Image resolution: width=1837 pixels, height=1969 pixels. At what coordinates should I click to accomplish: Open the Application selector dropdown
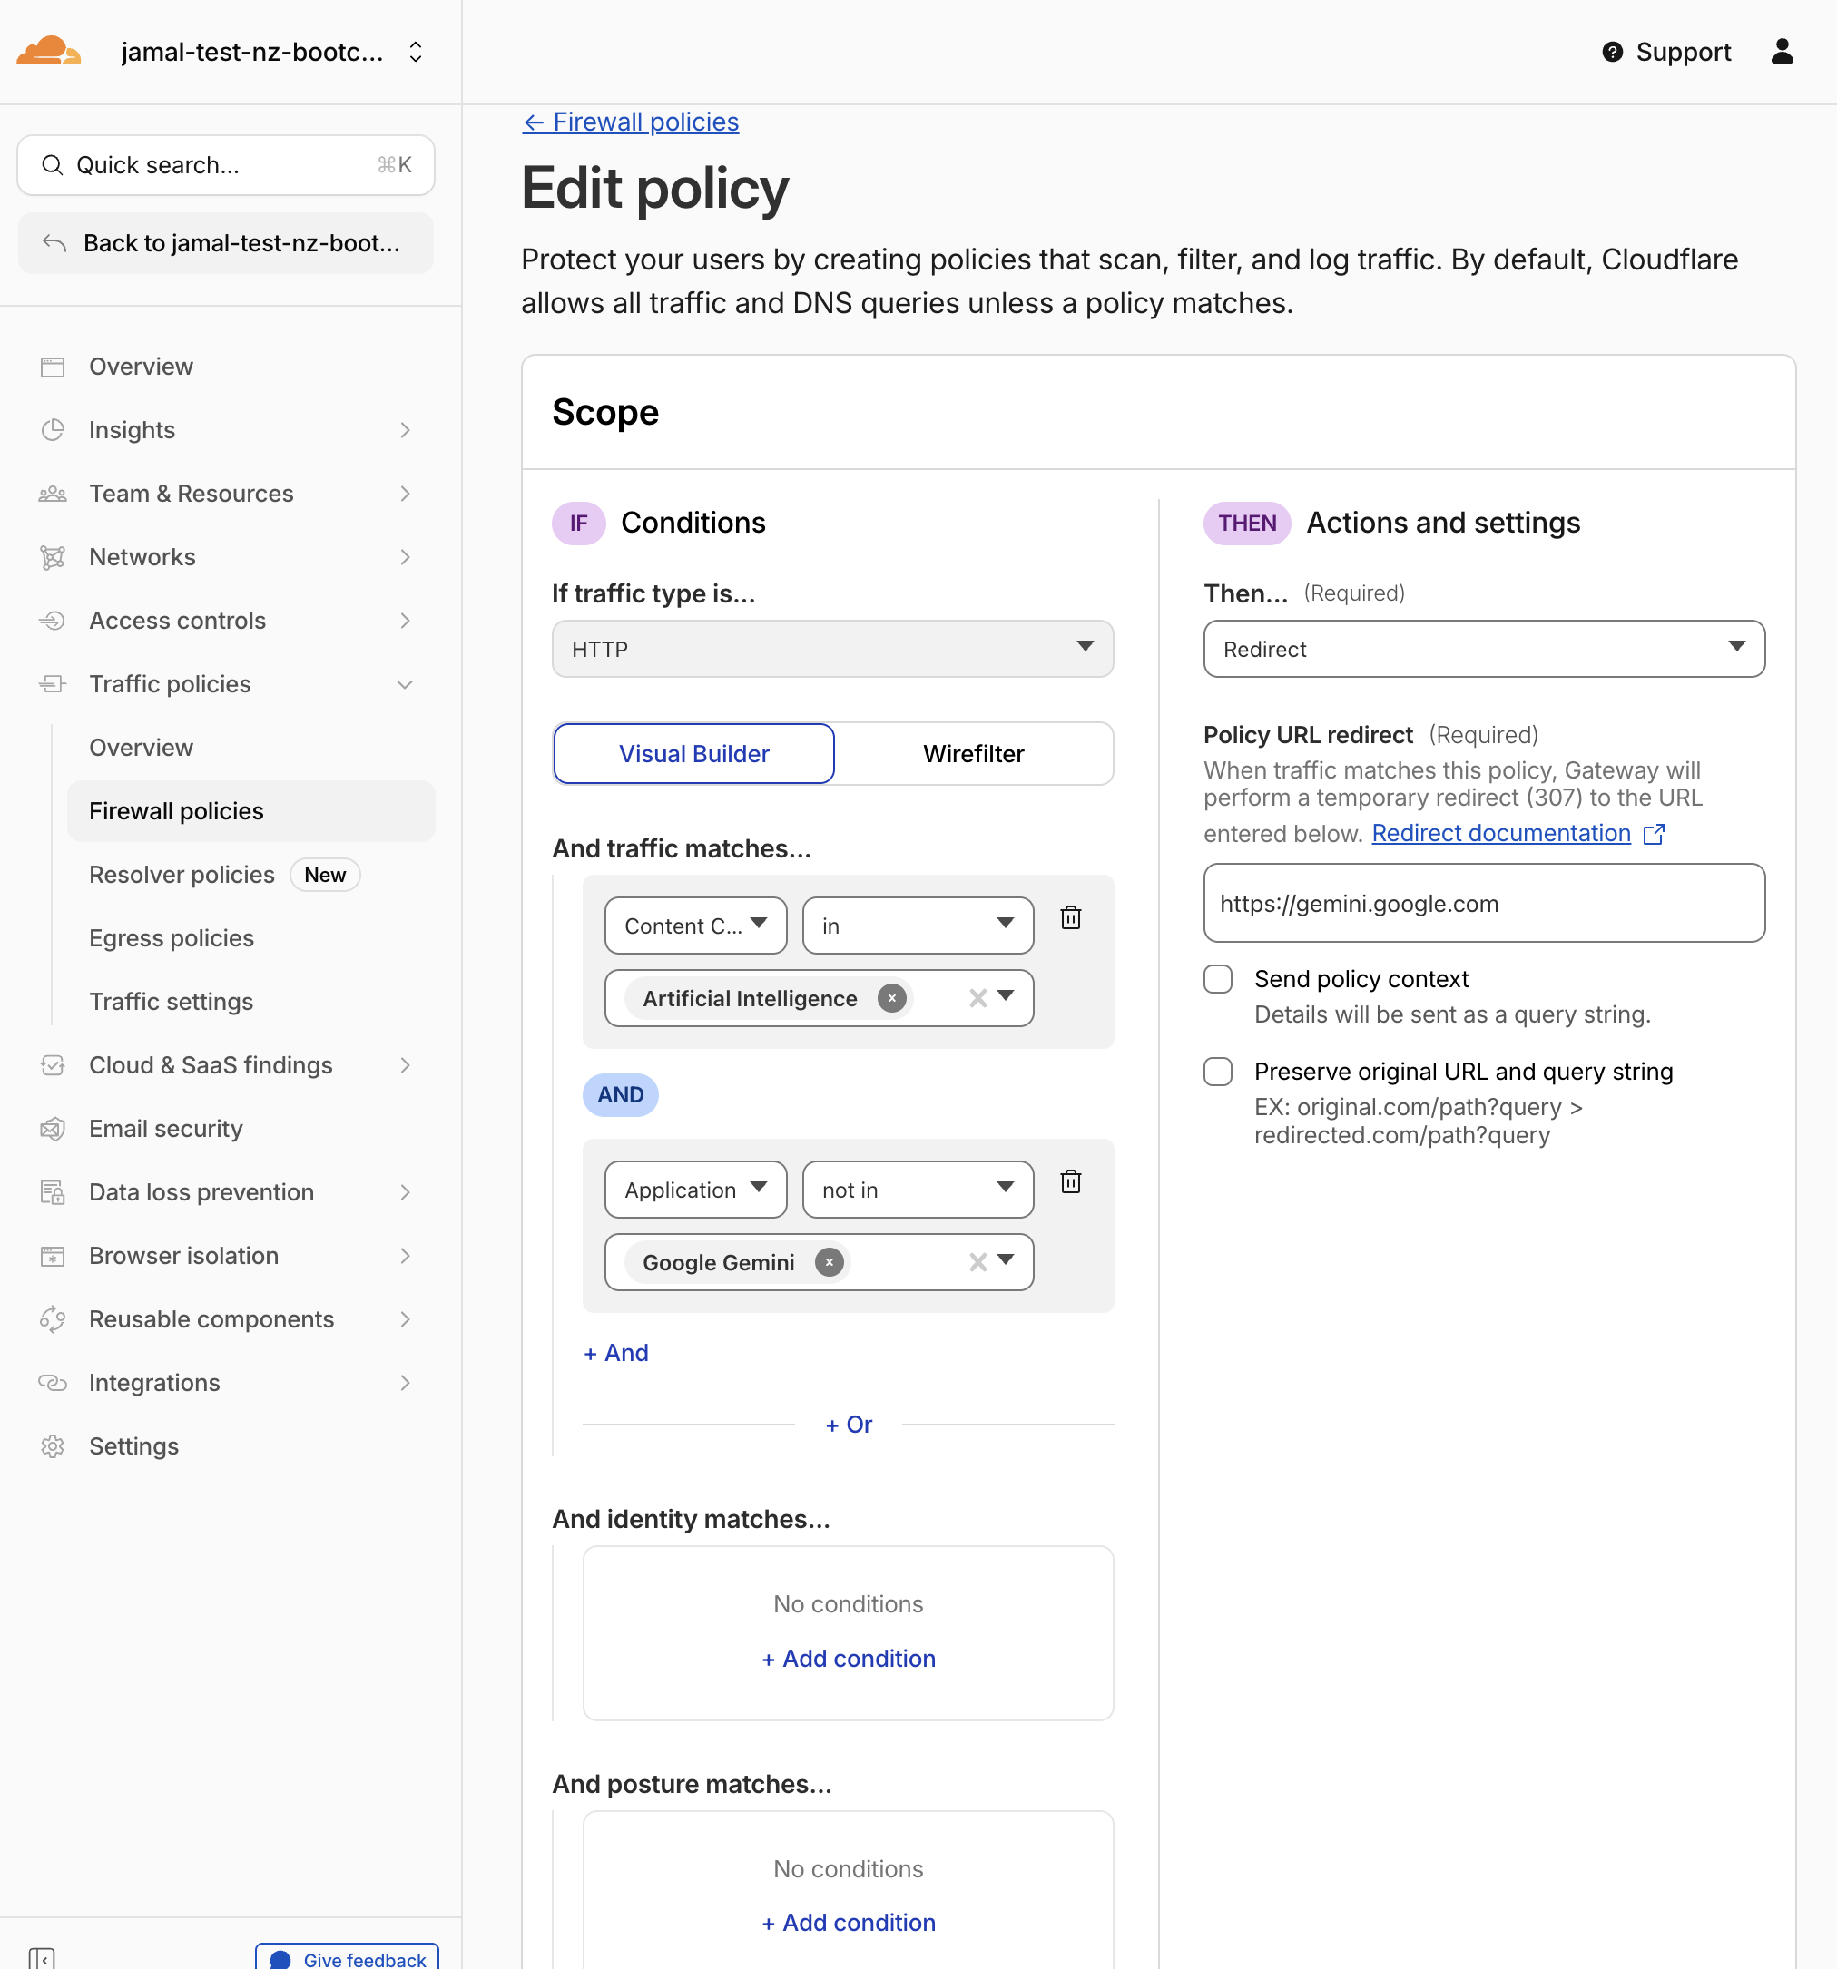coord(695,1190)
